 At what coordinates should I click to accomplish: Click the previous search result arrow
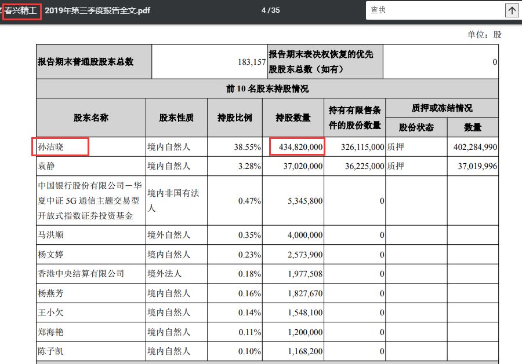coord(512,10)
